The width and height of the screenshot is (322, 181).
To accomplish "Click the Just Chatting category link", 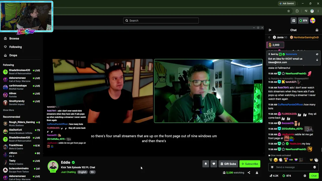I will point(68,172).
